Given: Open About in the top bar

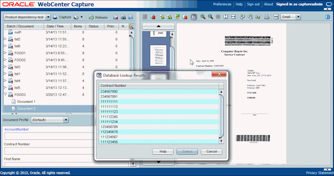Looking at the screenshot, I should (268, 4).
